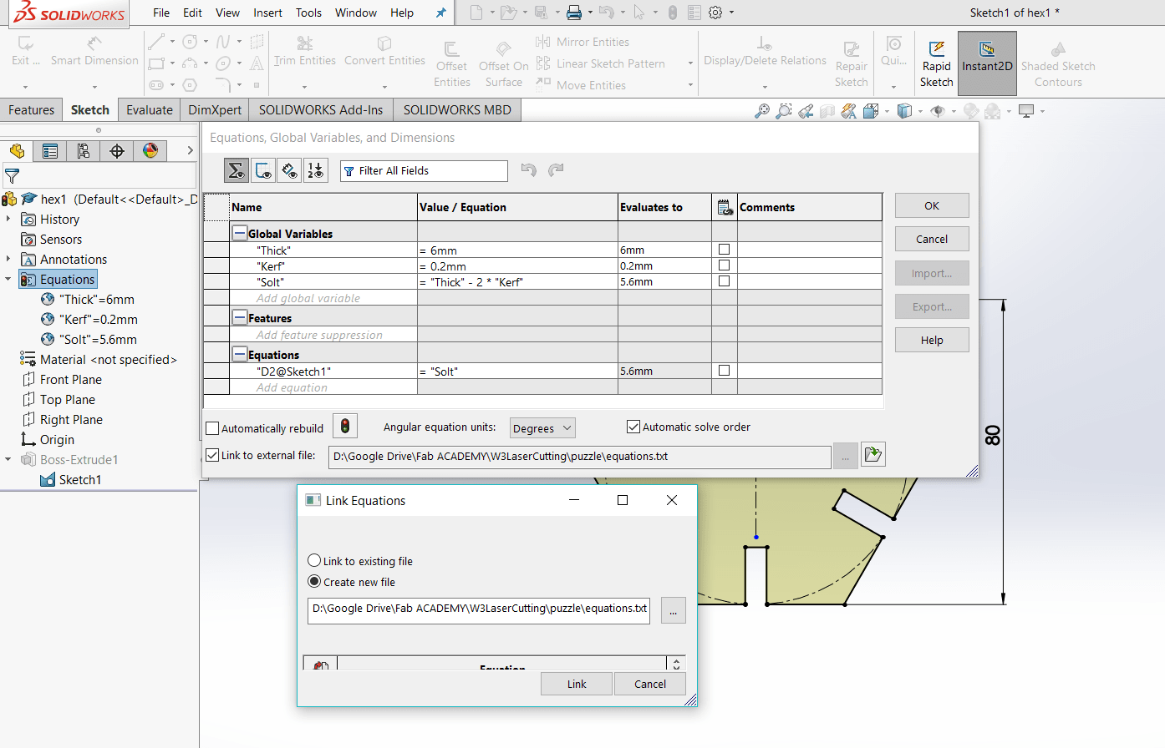Collapse the Equations tree node
Image resolution: width=1165 pixels, height=748 pixels.
click(x=8, y=279)
